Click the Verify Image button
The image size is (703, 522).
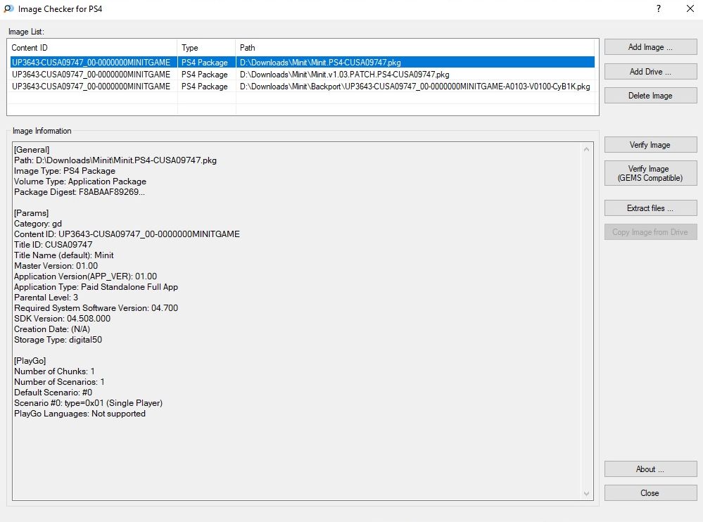click(650, 145)
